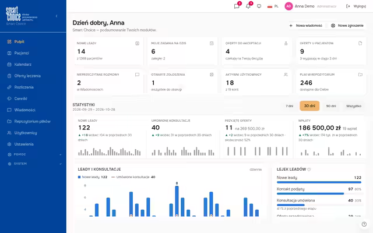The image size is (373, 233).
Task: Click the Otwarte zgłoszenia lifebuoy icon
Action: click(x=212, y=75)
